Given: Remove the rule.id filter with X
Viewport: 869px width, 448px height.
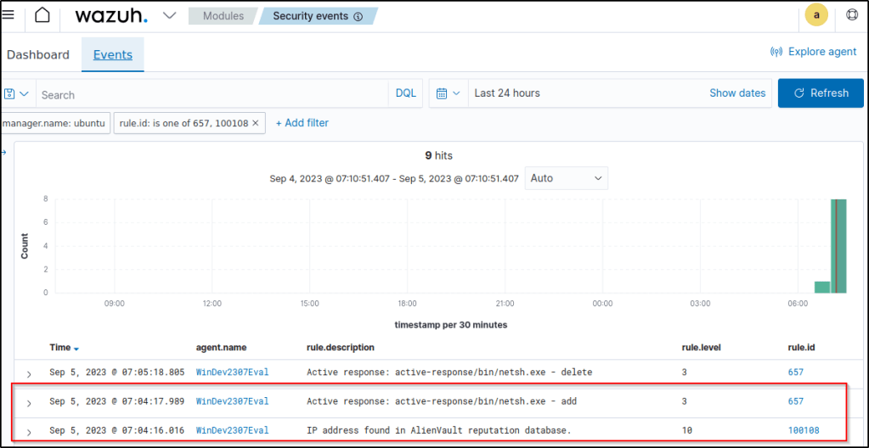Looking at the screenshot, I should coord(256,123).
